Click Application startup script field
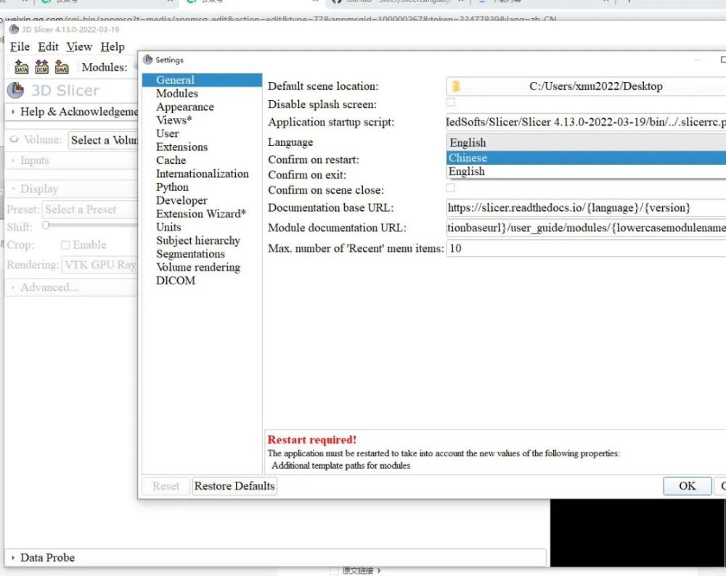The height and width of the screenshot is (576, 726). tap(586, 122)
